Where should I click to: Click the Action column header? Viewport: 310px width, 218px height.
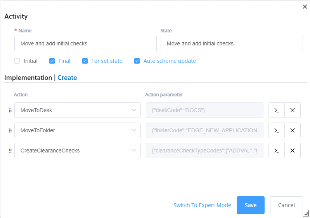[21, 95]
